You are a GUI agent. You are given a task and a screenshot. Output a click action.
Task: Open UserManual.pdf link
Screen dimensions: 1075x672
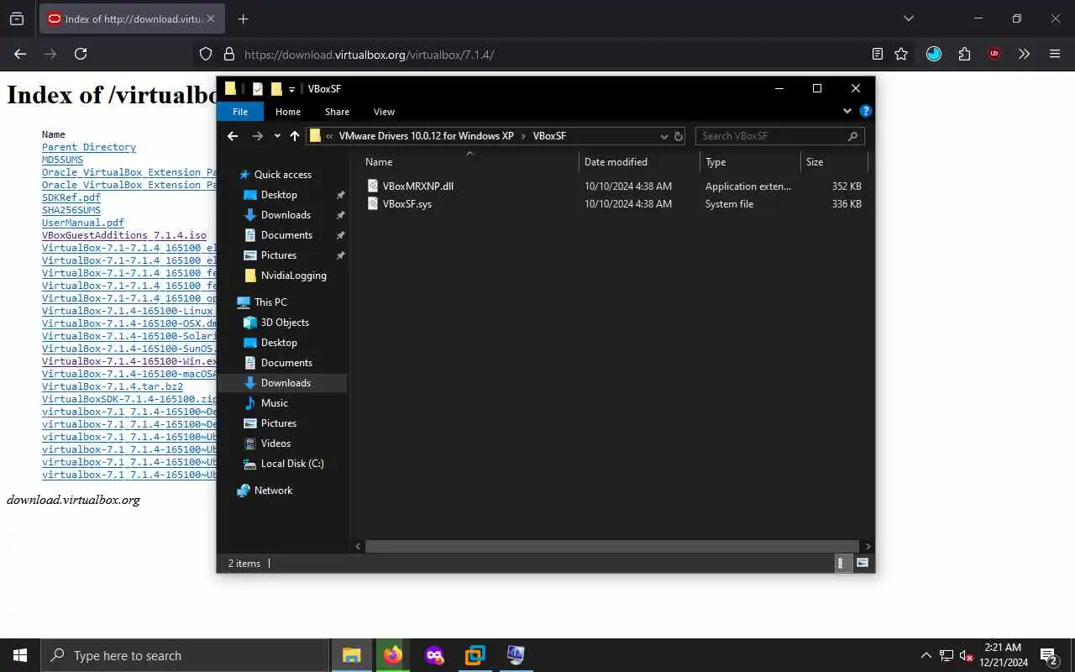tap(83, 223)
